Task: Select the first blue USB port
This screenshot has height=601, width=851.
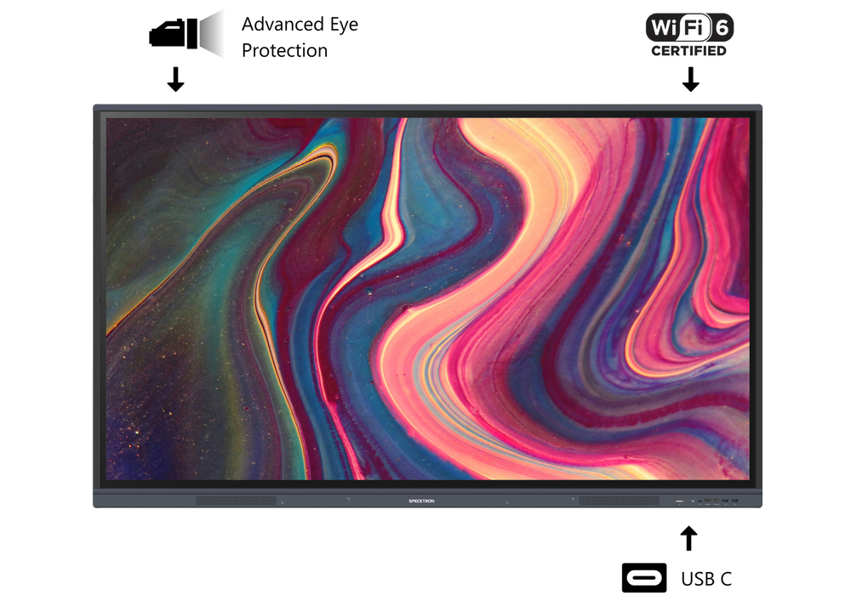Action: pos(725,500)
